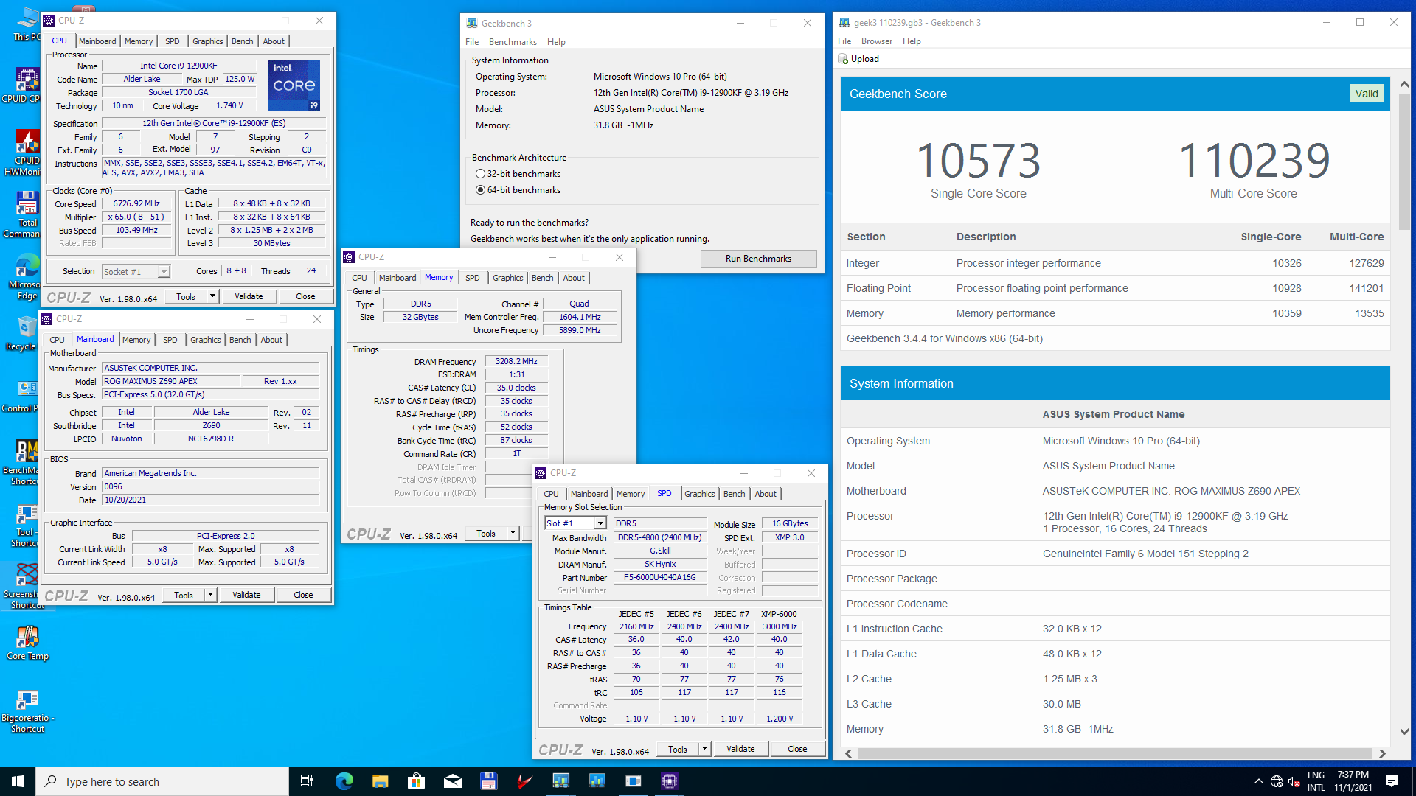Click Validate in CPU-Z SPD window

pos(740,749)
